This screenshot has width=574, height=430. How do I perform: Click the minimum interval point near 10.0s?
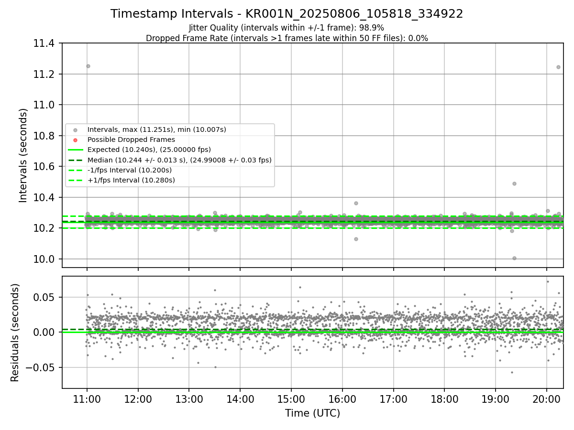click(x=514, y=258)
